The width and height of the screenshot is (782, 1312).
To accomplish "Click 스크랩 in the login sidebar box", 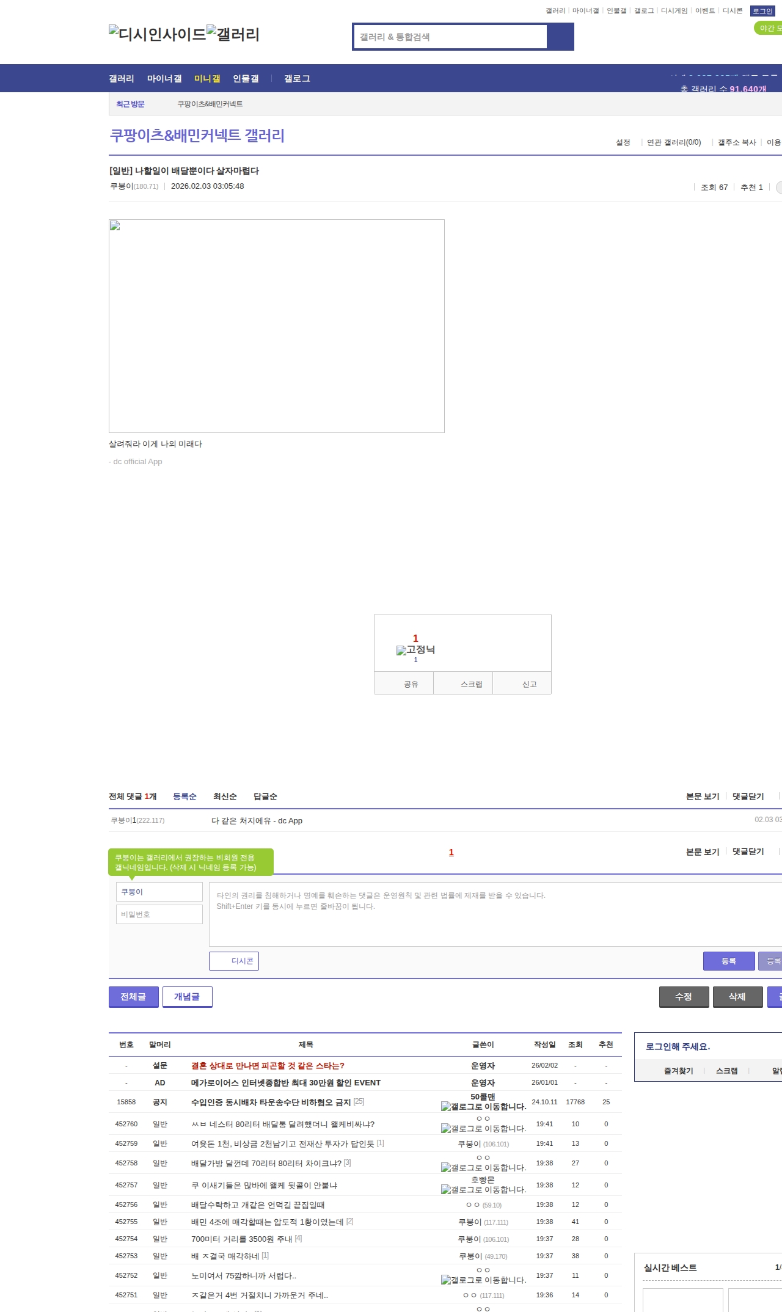I will pos(727,1071).
